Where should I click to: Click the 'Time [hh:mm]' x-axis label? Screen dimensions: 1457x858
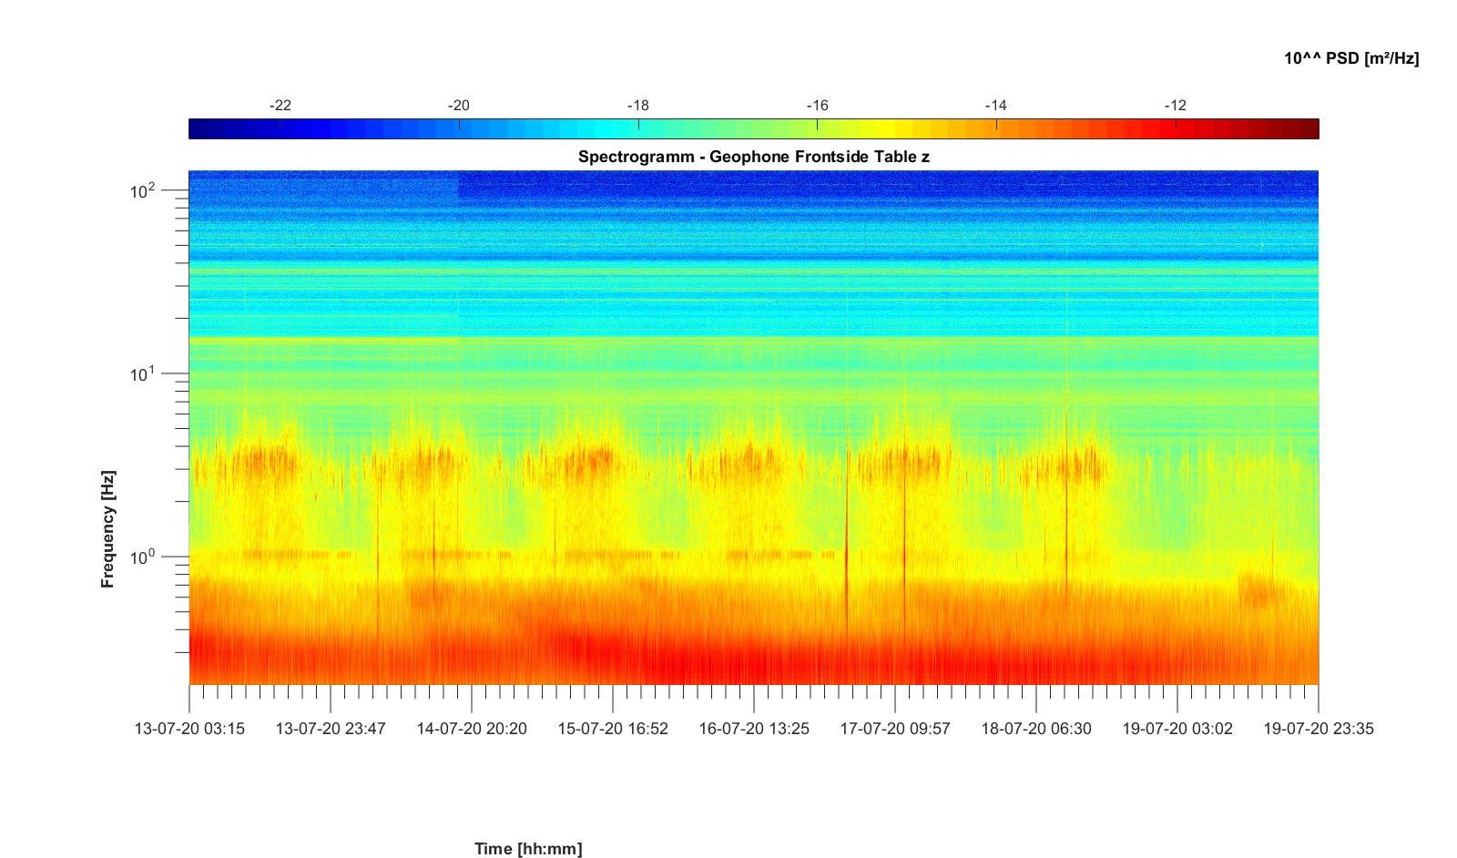(528, 849)
